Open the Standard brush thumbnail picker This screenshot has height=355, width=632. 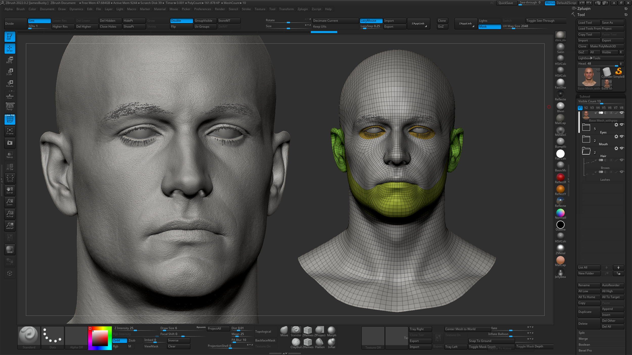coord(29,336)
